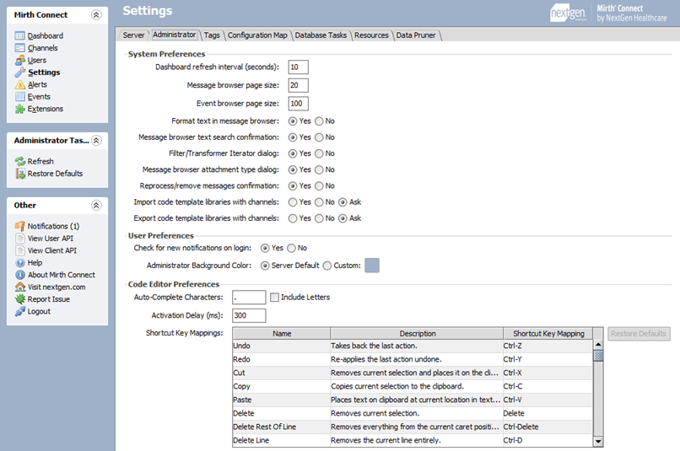The height and width of the screenshot is (451, 680).
Task: Click the Report Issue bug icon
Action: point(20,299)
